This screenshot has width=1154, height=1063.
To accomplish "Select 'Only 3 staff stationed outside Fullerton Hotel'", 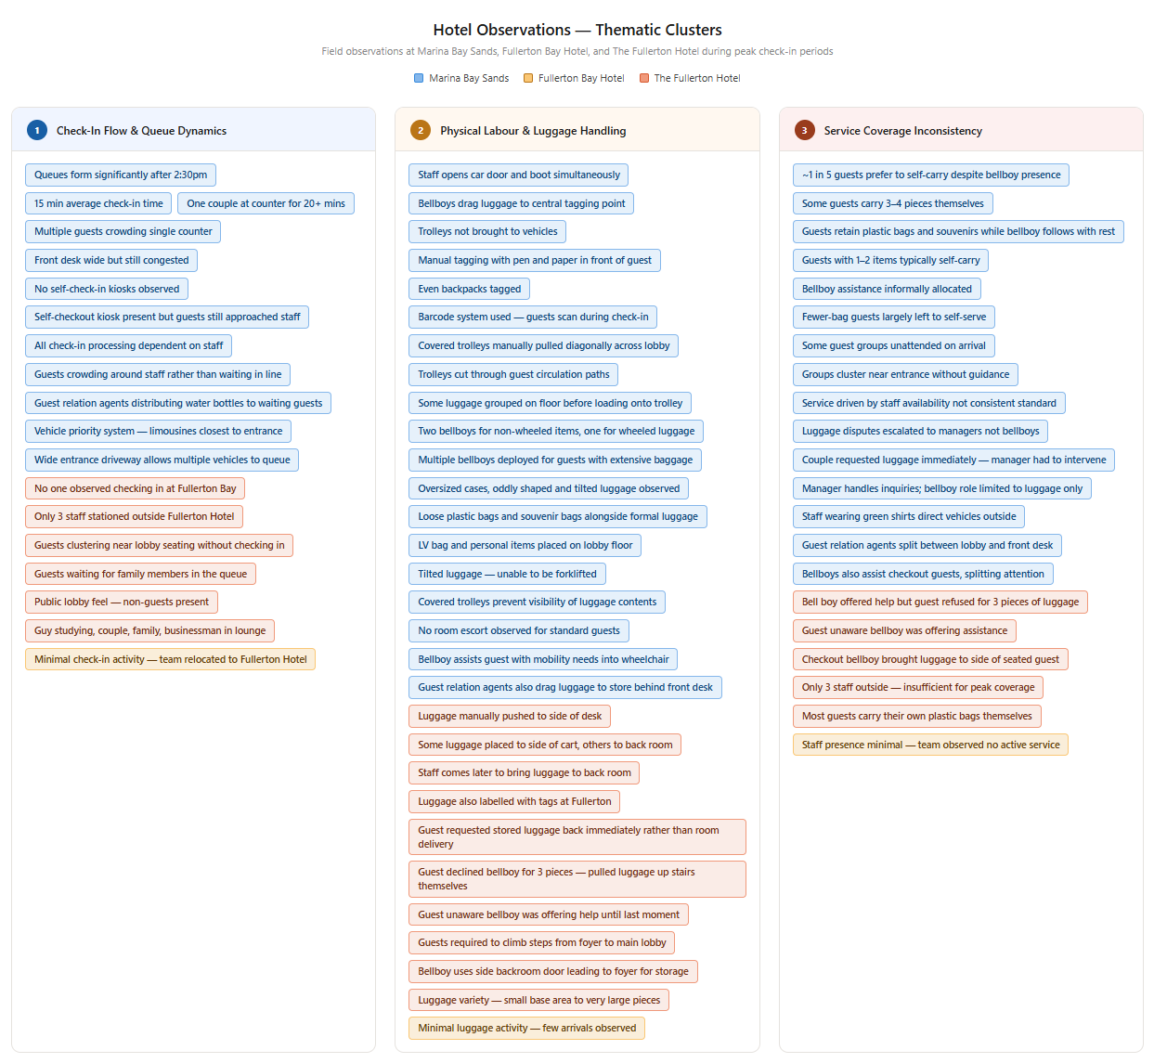I will pos(134,516).
